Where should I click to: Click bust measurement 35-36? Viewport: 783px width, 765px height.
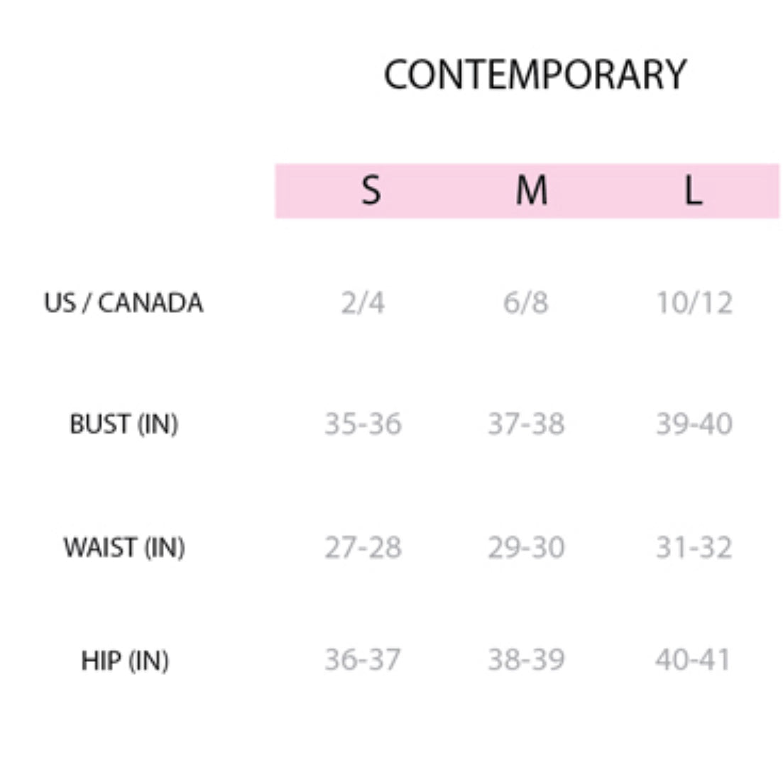point(363,424)
